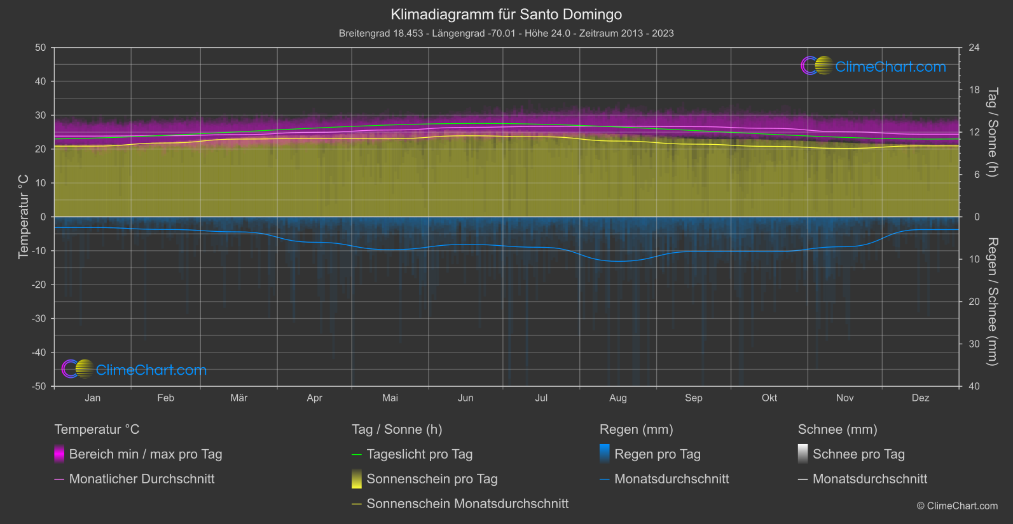Click the 'Schnee (mm)' legend heading

click(x=837, y=429)
